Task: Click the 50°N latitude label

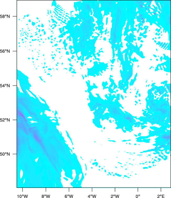Action: 5,154
